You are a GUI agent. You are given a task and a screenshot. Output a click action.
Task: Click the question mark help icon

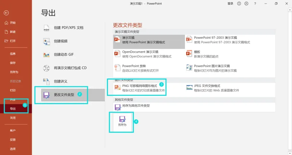pyautogui.click(x=255, y=4)
